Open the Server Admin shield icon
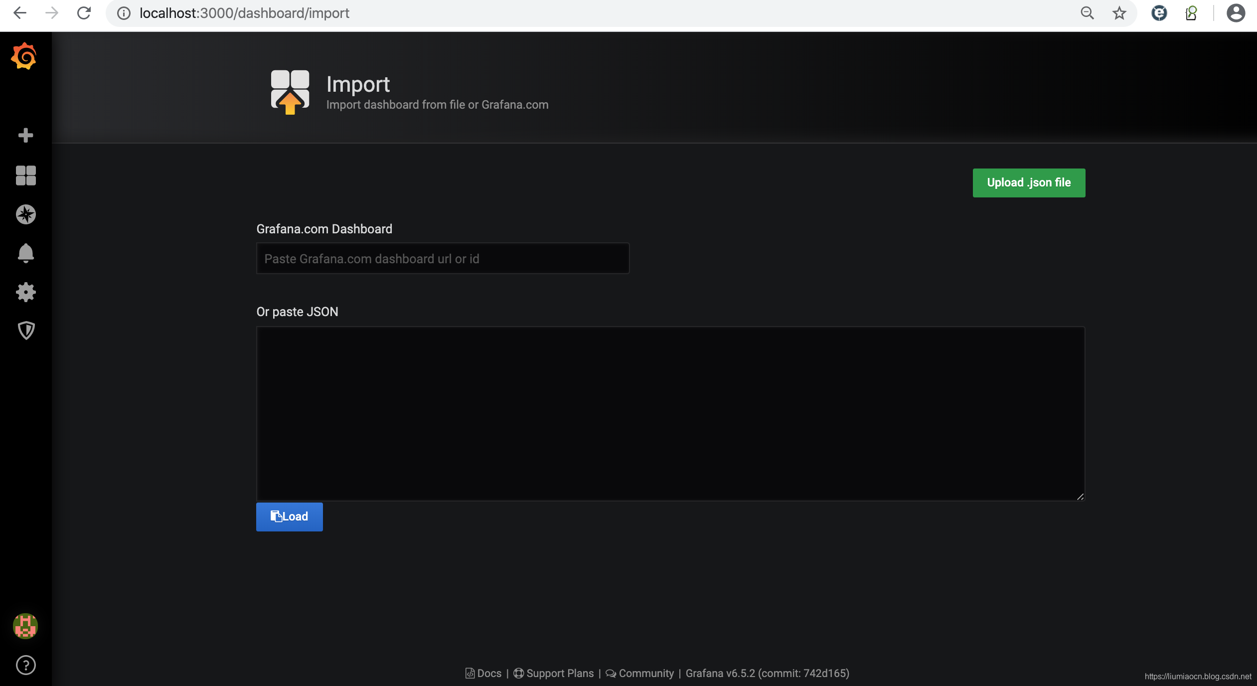Screen dimensions: 1257x686 pyautogui.click(x=25, y=330)
